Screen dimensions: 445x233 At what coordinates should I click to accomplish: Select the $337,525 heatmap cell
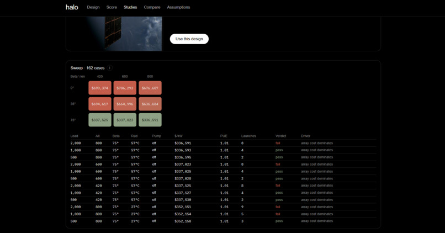[x=100, y=120]
